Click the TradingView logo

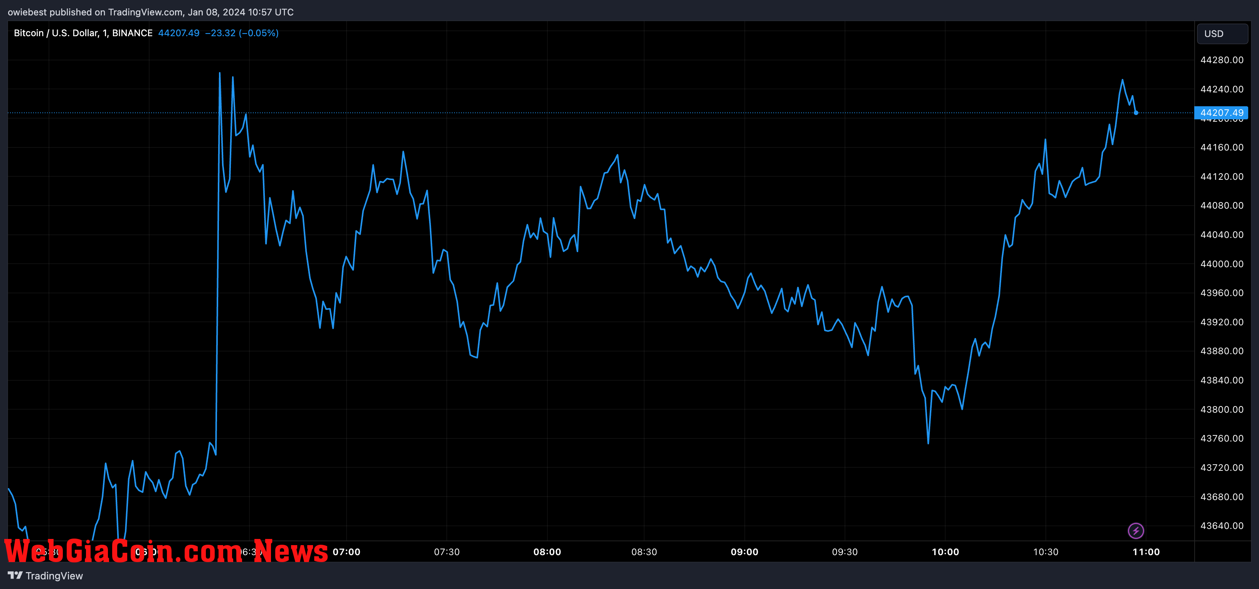45,576
